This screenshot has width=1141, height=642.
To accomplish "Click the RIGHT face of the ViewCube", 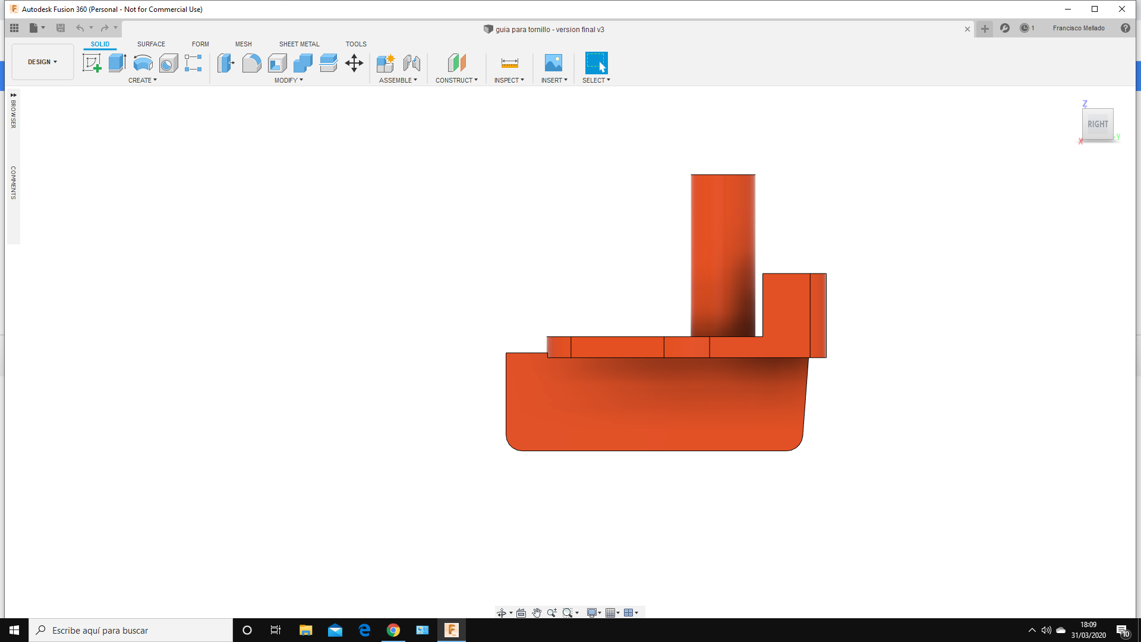I will pos(1097,124).
